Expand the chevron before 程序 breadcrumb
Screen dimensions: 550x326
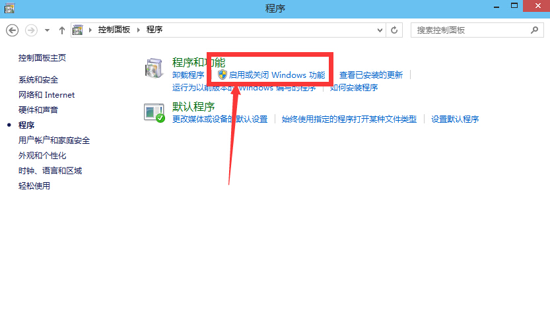(139, 30)
